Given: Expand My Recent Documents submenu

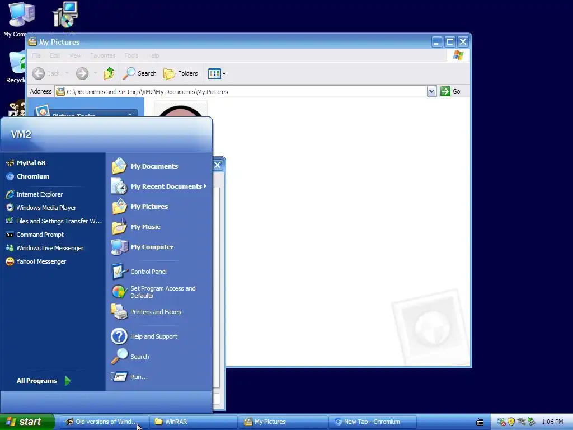Looking at the screenshot, I should coord(159,186).
